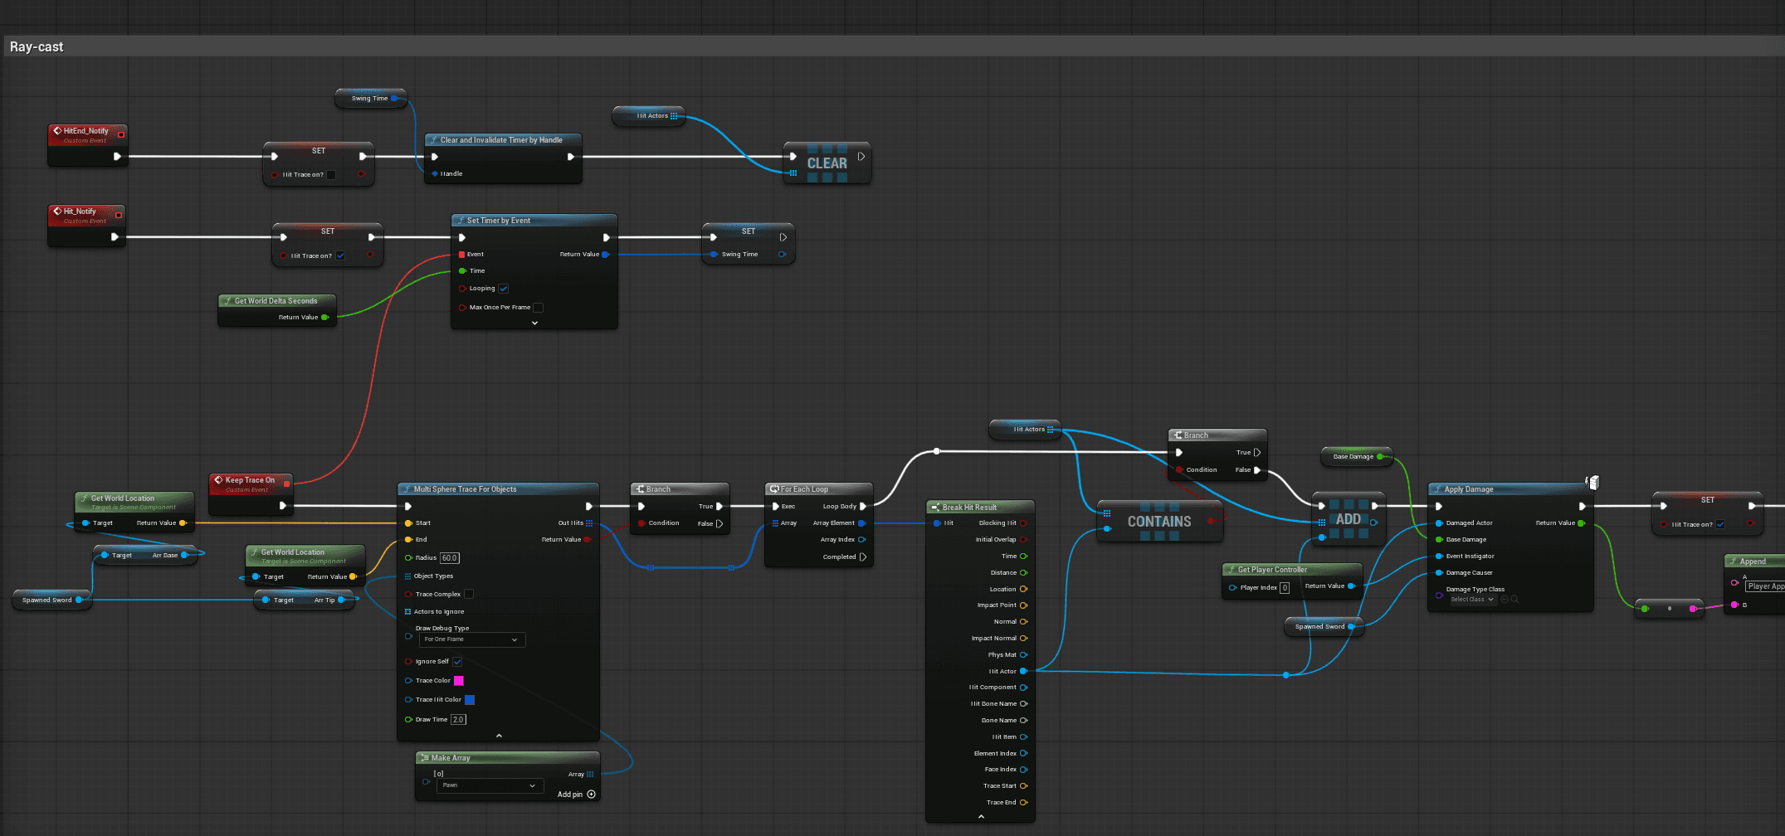Click the browse magnifier under Damage Type Class

[x=1514, y=600]
